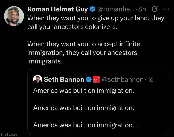
Task: Click the Seth Bannon name in quote
Action: (x=64, y=80)
